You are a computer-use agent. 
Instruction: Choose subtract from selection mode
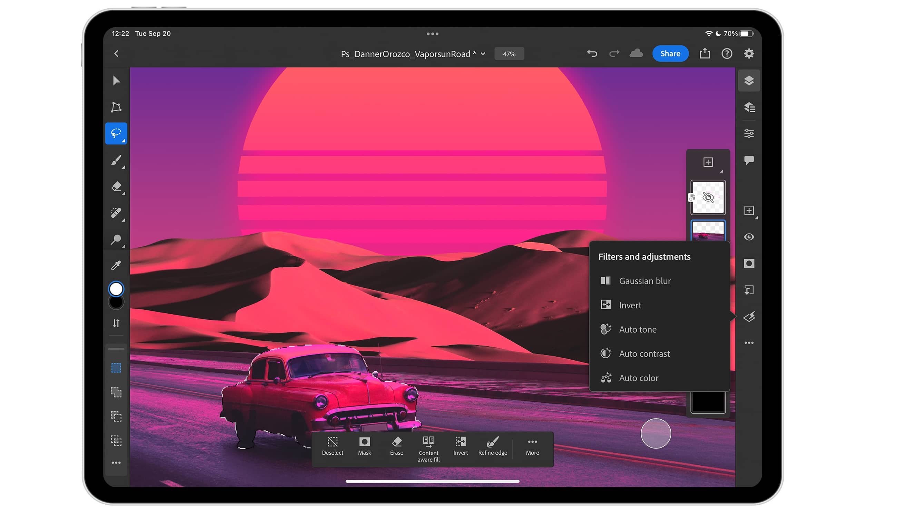click(x=116, y=417)
